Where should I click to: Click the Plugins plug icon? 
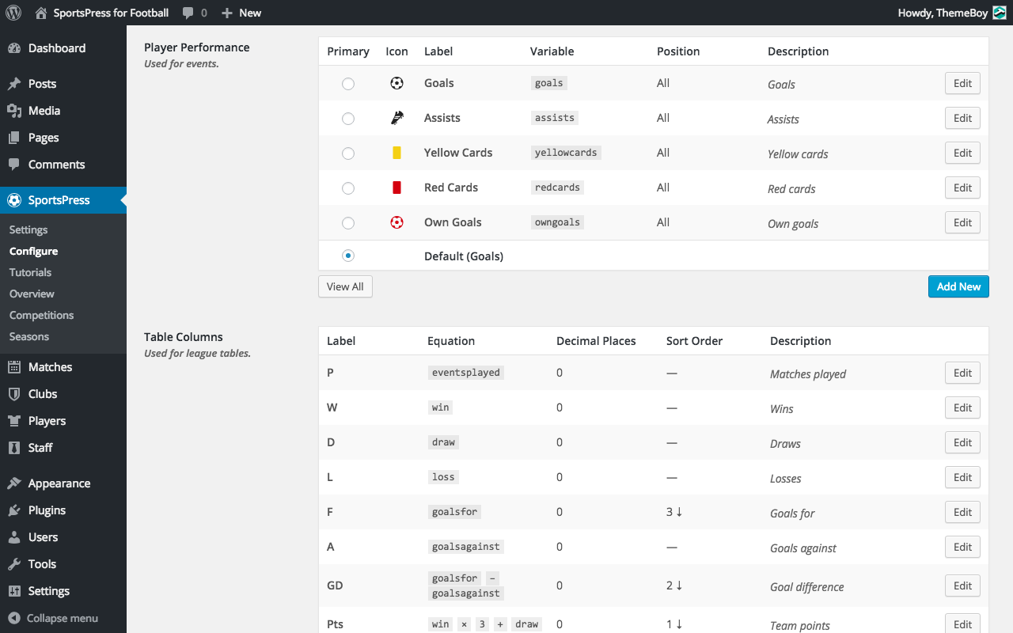point(14,510)
